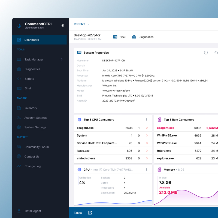Image resolution: width=218 pixels, height=218 pixels.
Task: Click the Scripts code brackets icon
Action: coord(19,79)
